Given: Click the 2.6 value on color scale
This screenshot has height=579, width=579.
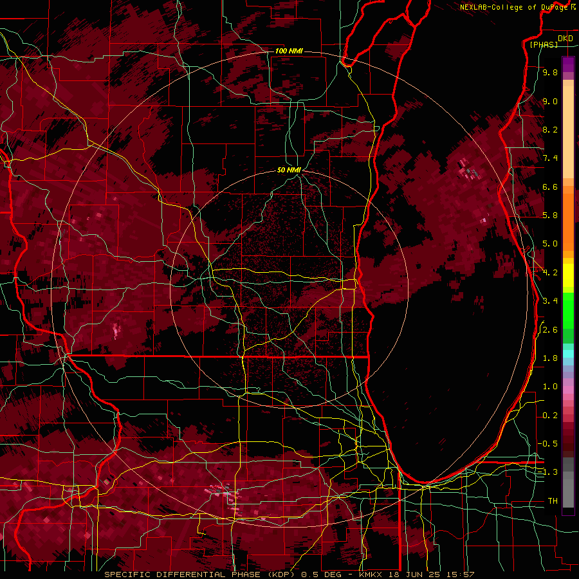Looking at the screenshot, I should (550, 330).
